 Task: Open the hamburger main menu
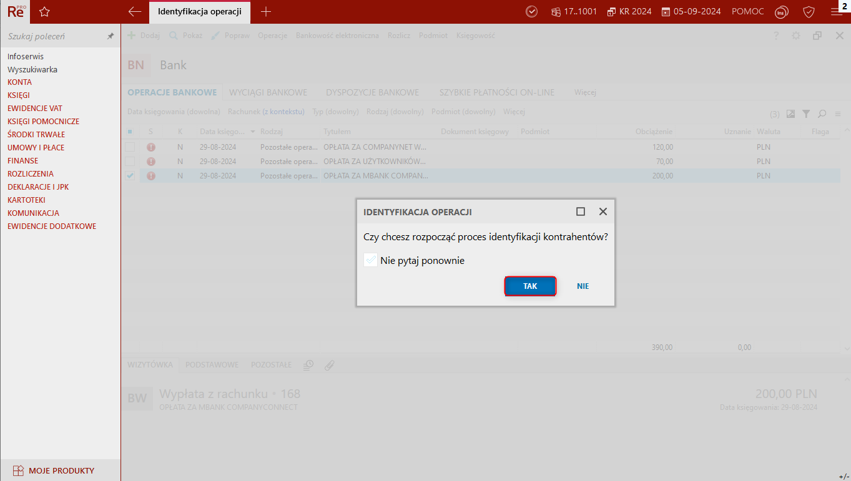[836, 12]
